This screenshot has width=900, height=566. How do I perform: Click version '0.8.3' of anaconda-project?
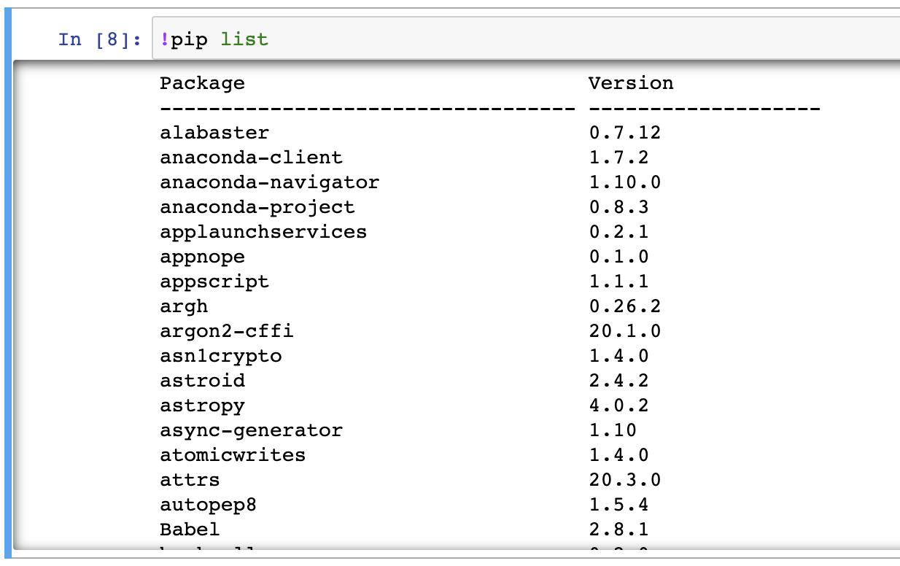pos(619,207)
